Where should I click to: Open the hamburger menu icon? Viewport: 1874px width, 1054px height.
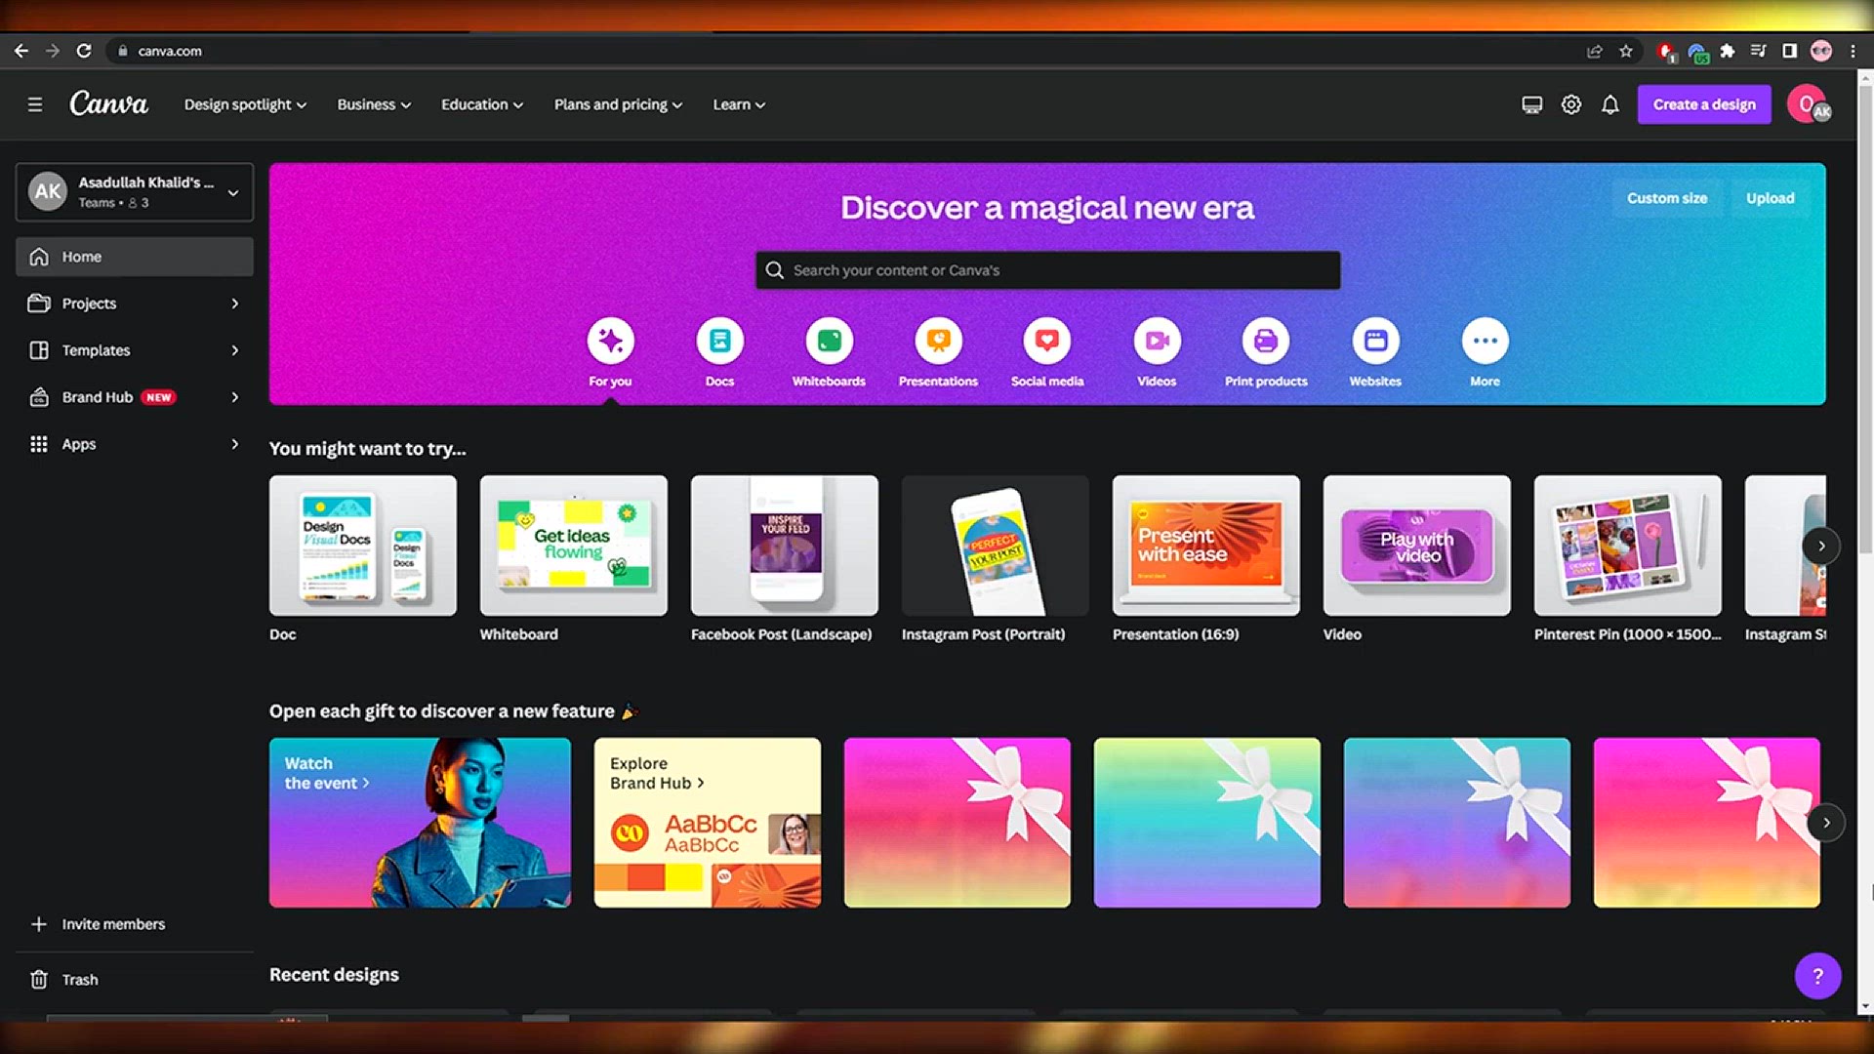pyautogui.click(x=35, y=104)
